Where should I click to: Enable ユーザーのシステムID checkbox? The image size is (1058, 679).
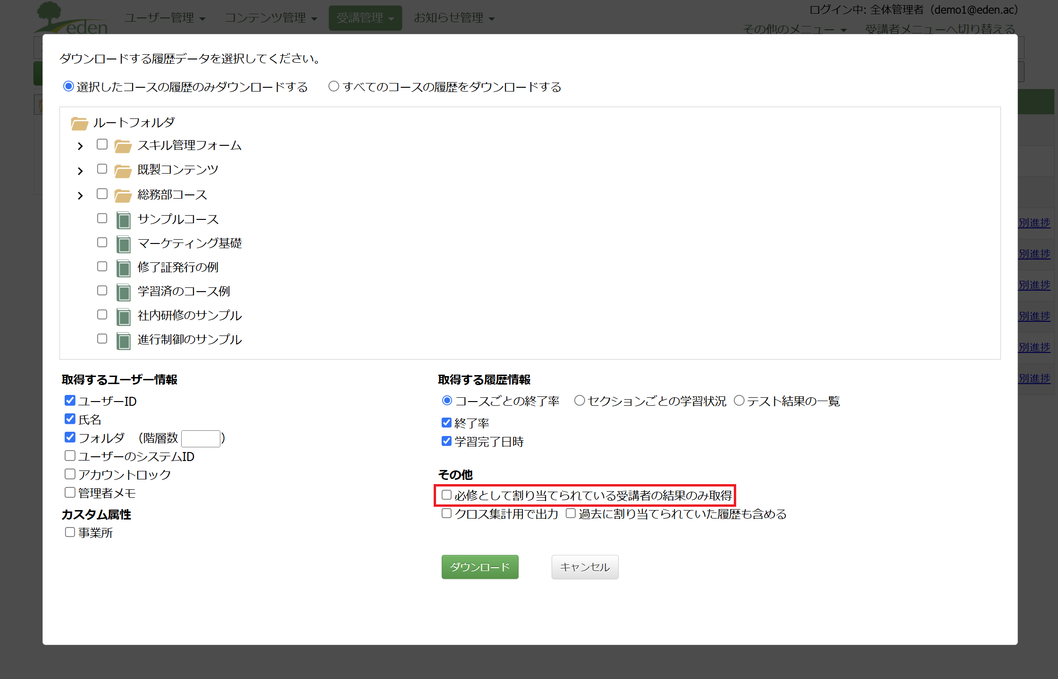(x=70, y=456)
